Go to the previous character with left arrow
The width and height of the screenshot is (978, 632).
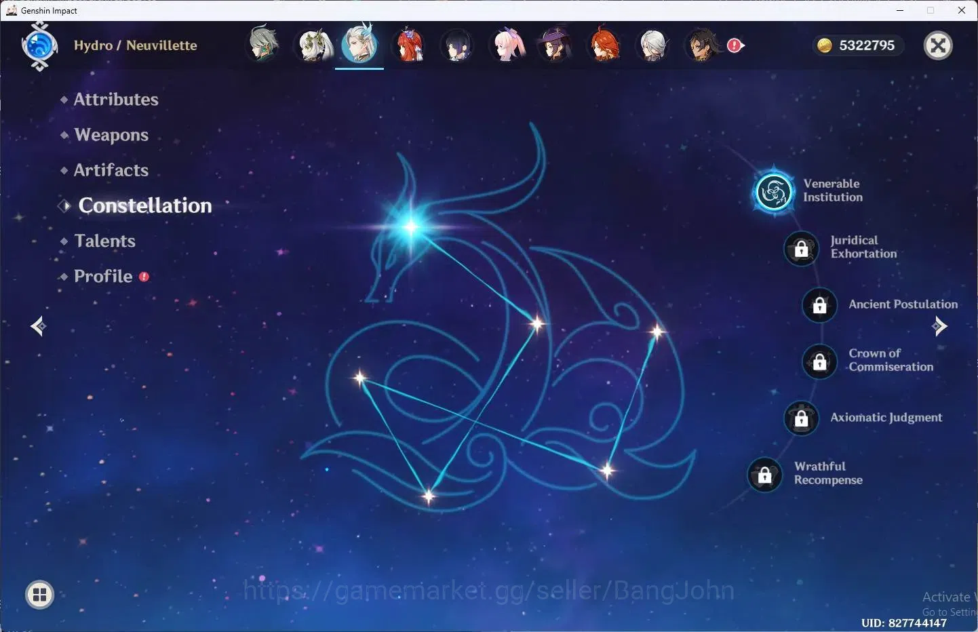coord(38,327)
